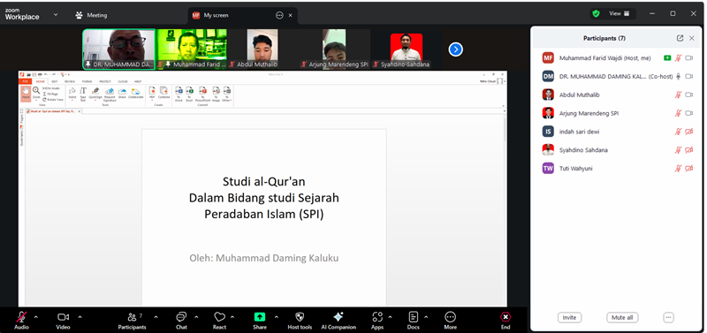Toggle mic for Arjung Marendeng SPI in list
Screen dimensions: 707x333
pos(678,113)
